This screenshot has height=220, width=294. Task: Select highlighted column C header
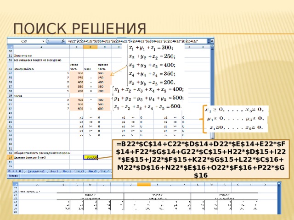pyautogui.click(x=90, y=47)
